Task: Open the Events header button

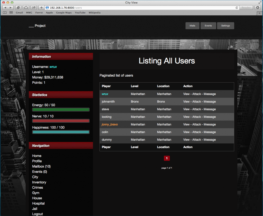Action: click(208, 26)
